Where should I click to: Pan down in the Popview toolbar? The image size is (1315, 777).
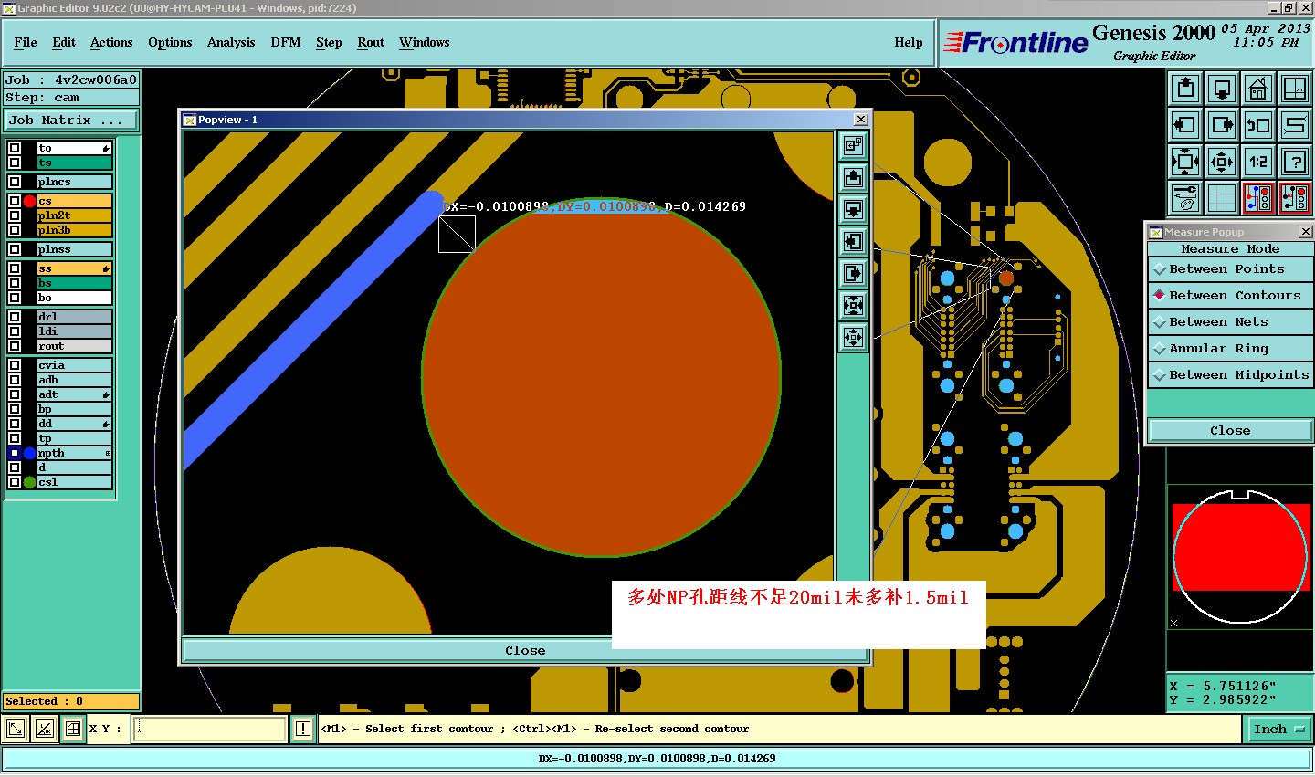(x=853, y=209)
